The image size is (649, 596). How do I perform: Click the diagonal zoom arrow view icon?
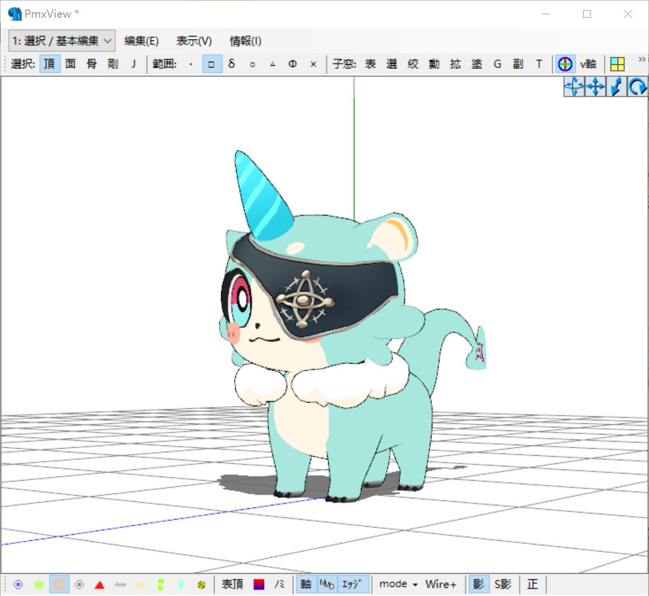pos(616,87)
